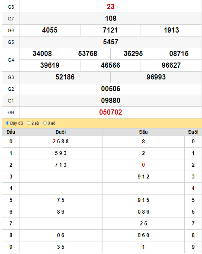Click the G5 result 5457
The image size is (202, 254).
(x=111, y=42)
